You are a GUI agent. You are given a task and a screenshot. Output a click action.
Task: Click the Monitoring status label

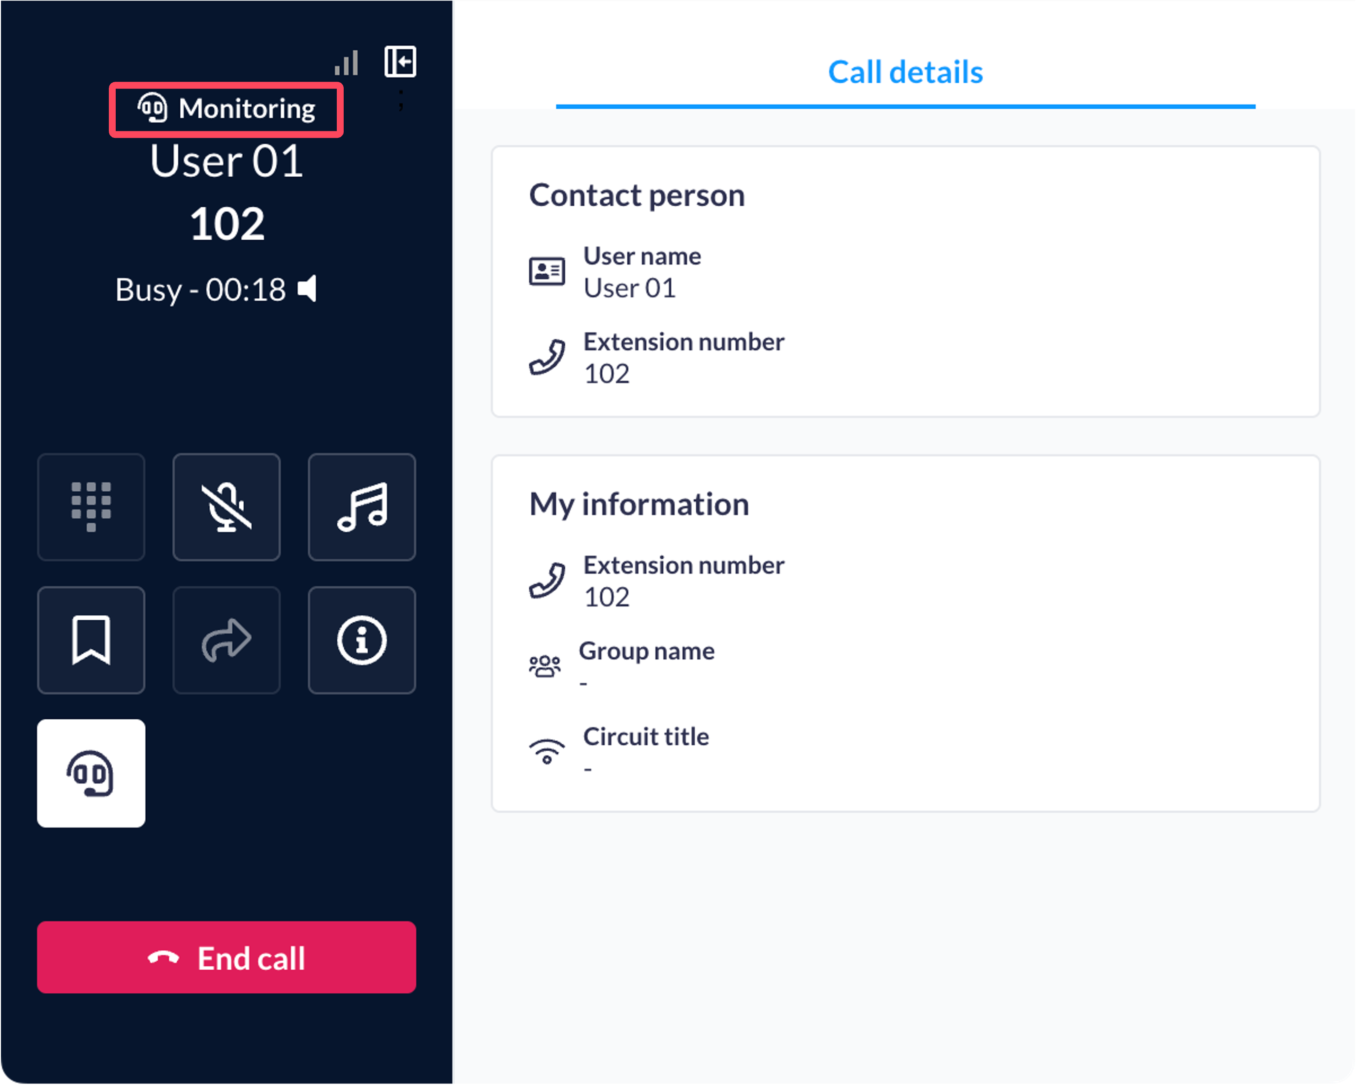226,109
